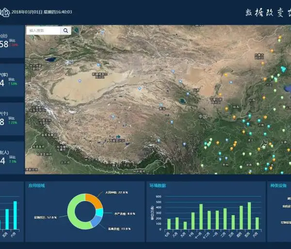Click the 九月 bar in 环境数据 chart
Viewport: 291px width, 249px height.
pos(185,225)
